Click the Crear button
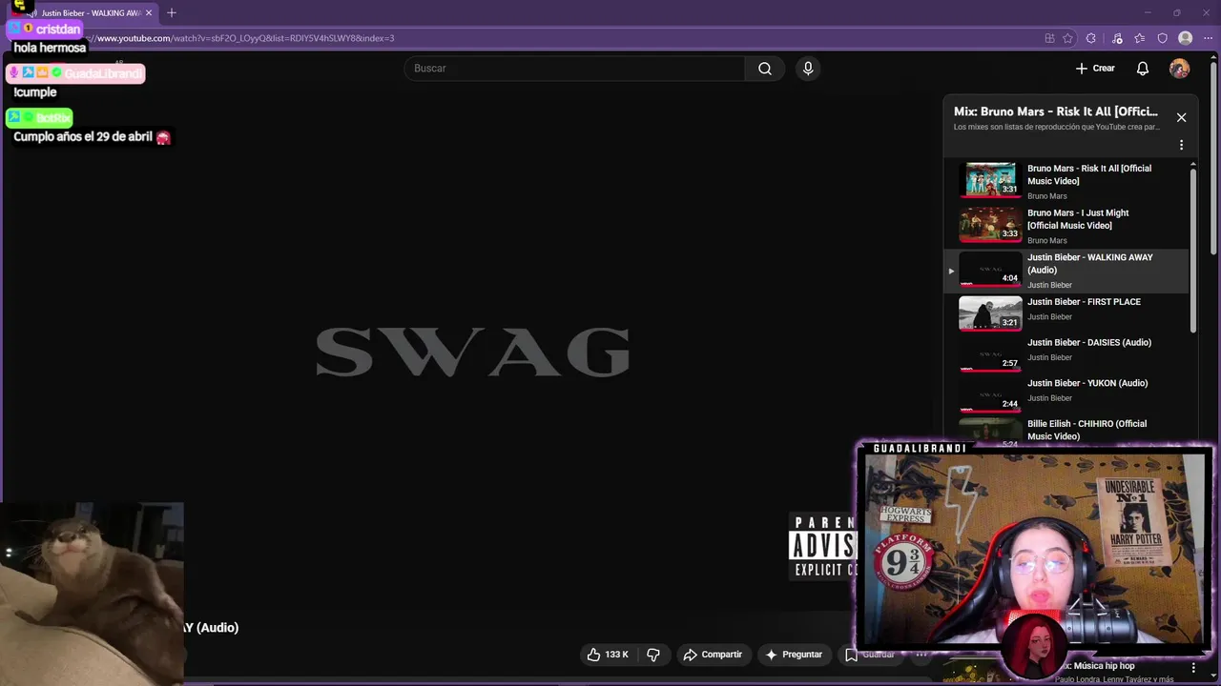The width and height of the screenshot is (1221, 686). (1095, 69)
